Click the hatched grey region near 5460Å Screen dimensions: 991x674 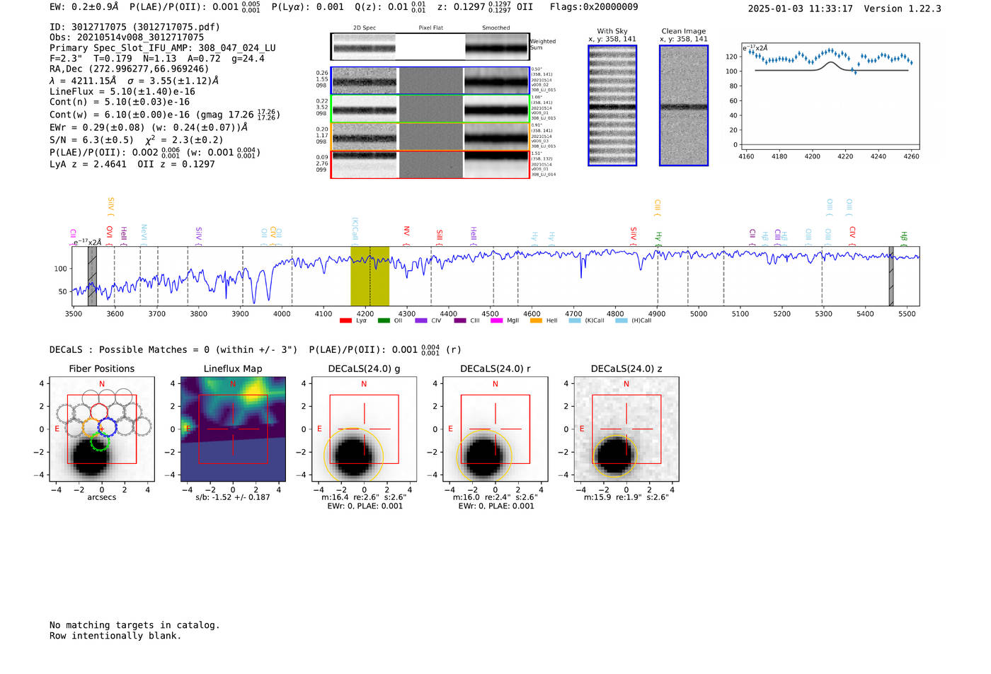[x=891, y=277]
